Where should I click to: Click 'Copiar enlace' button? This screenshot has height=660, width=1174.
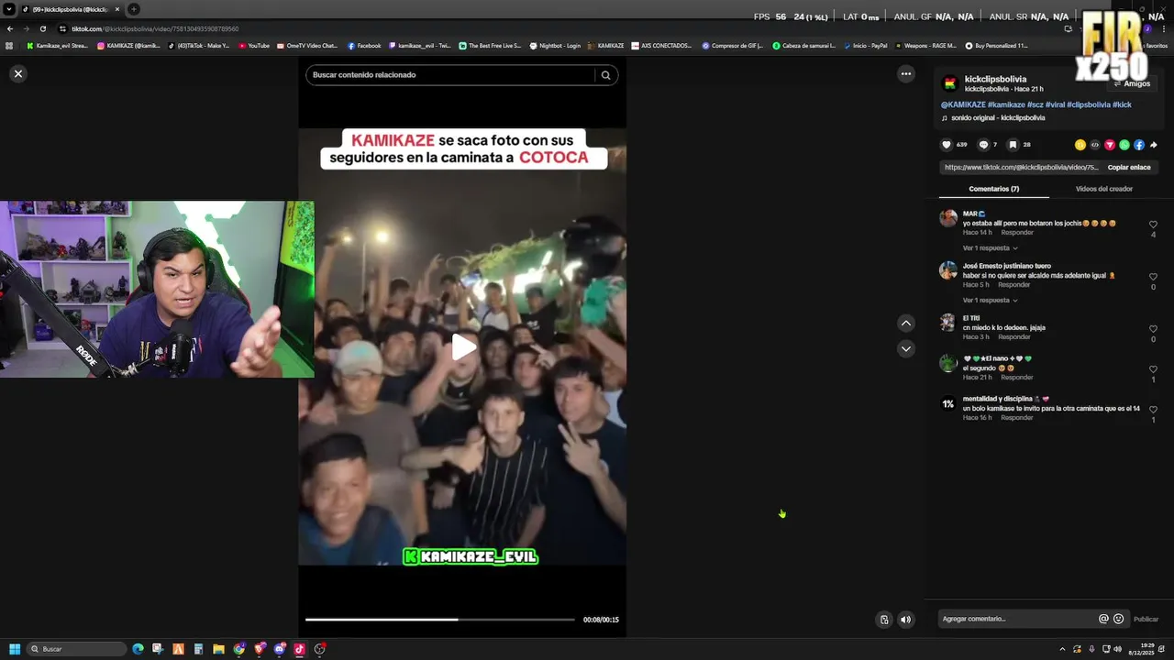(1128, 168)
